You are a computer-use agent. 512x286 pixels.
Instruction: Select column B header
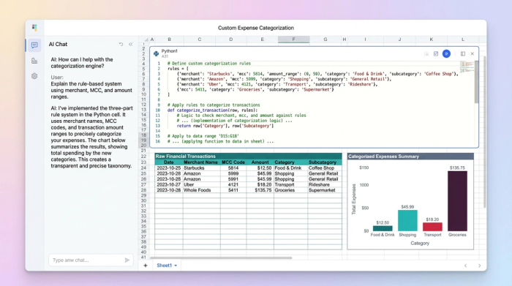[x=169, y=39]
